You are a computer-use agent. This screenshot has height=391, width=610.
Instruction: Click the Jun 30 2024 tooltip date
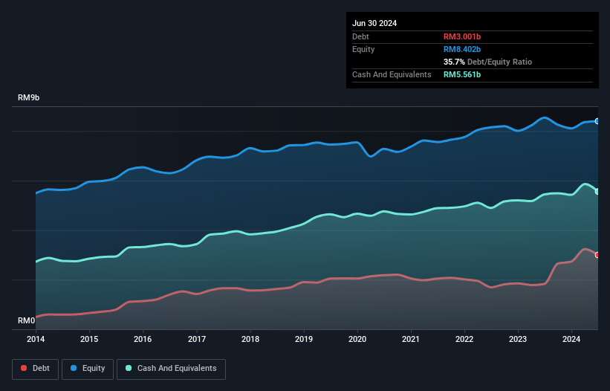(x=374, y=23)
